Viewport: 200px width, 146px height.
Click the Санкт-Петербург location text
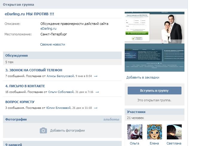point(54,34)
